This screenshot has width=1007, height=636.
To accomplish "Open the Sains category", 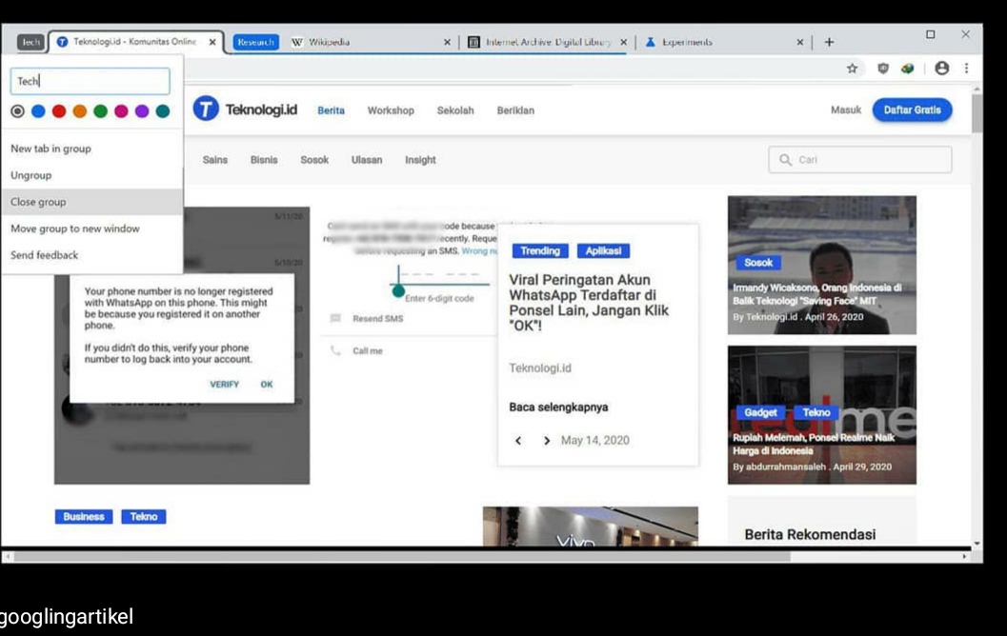I will tap(215, 160).
